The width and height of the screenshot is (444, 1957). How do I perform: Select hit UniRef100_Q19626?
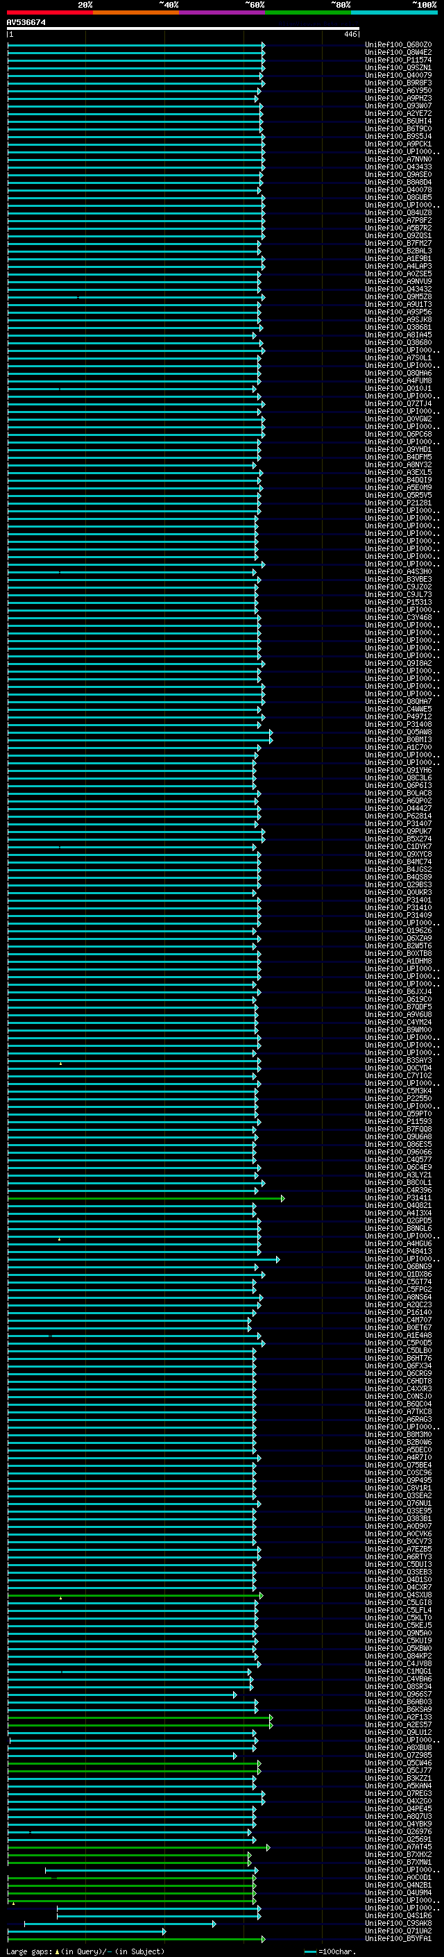tap(398, 931)
